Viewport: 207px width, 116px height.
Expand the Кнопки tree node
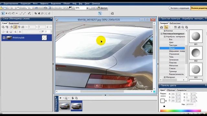point(165,31)
